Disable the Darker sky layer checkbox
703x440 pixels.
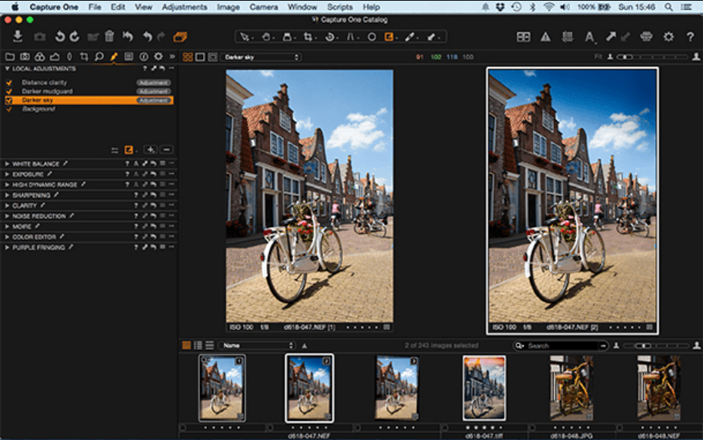9,100
